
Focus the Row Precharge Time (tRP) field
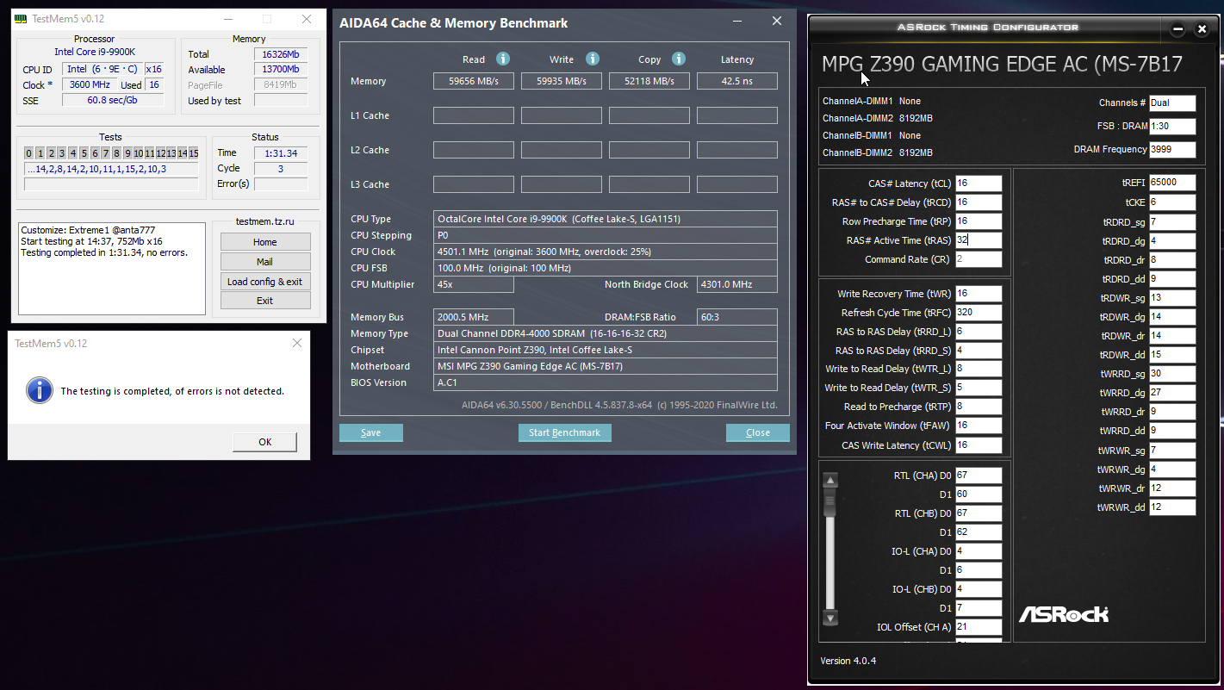tap(979, 221)
